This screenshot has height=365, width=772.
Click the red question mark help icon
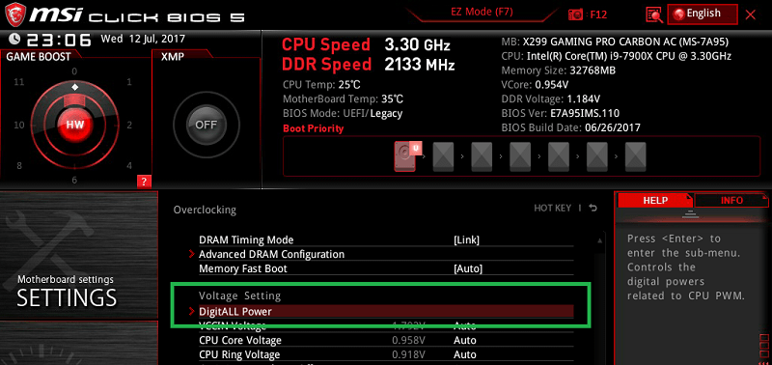pos(144,182)
